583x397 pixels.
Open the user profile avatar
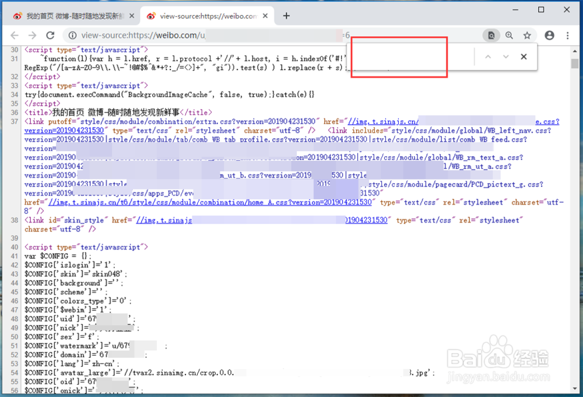(x=549, y=36)
